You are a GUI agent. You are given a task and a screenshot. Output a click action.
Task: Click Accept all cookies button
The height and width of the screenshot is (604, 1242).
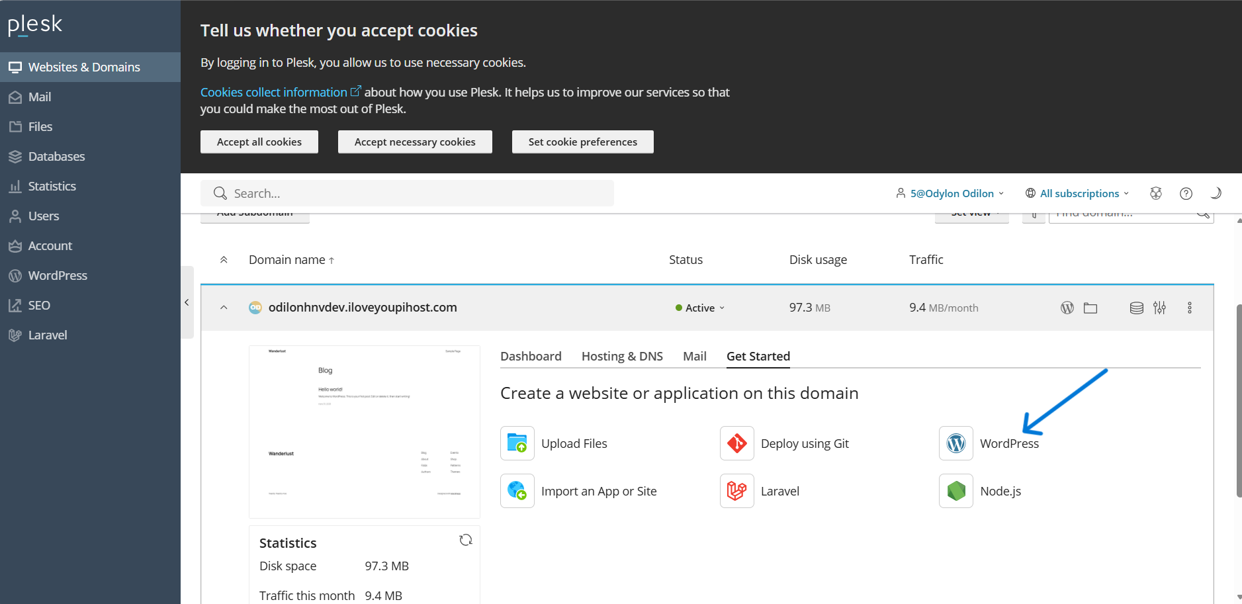[259, 142]
